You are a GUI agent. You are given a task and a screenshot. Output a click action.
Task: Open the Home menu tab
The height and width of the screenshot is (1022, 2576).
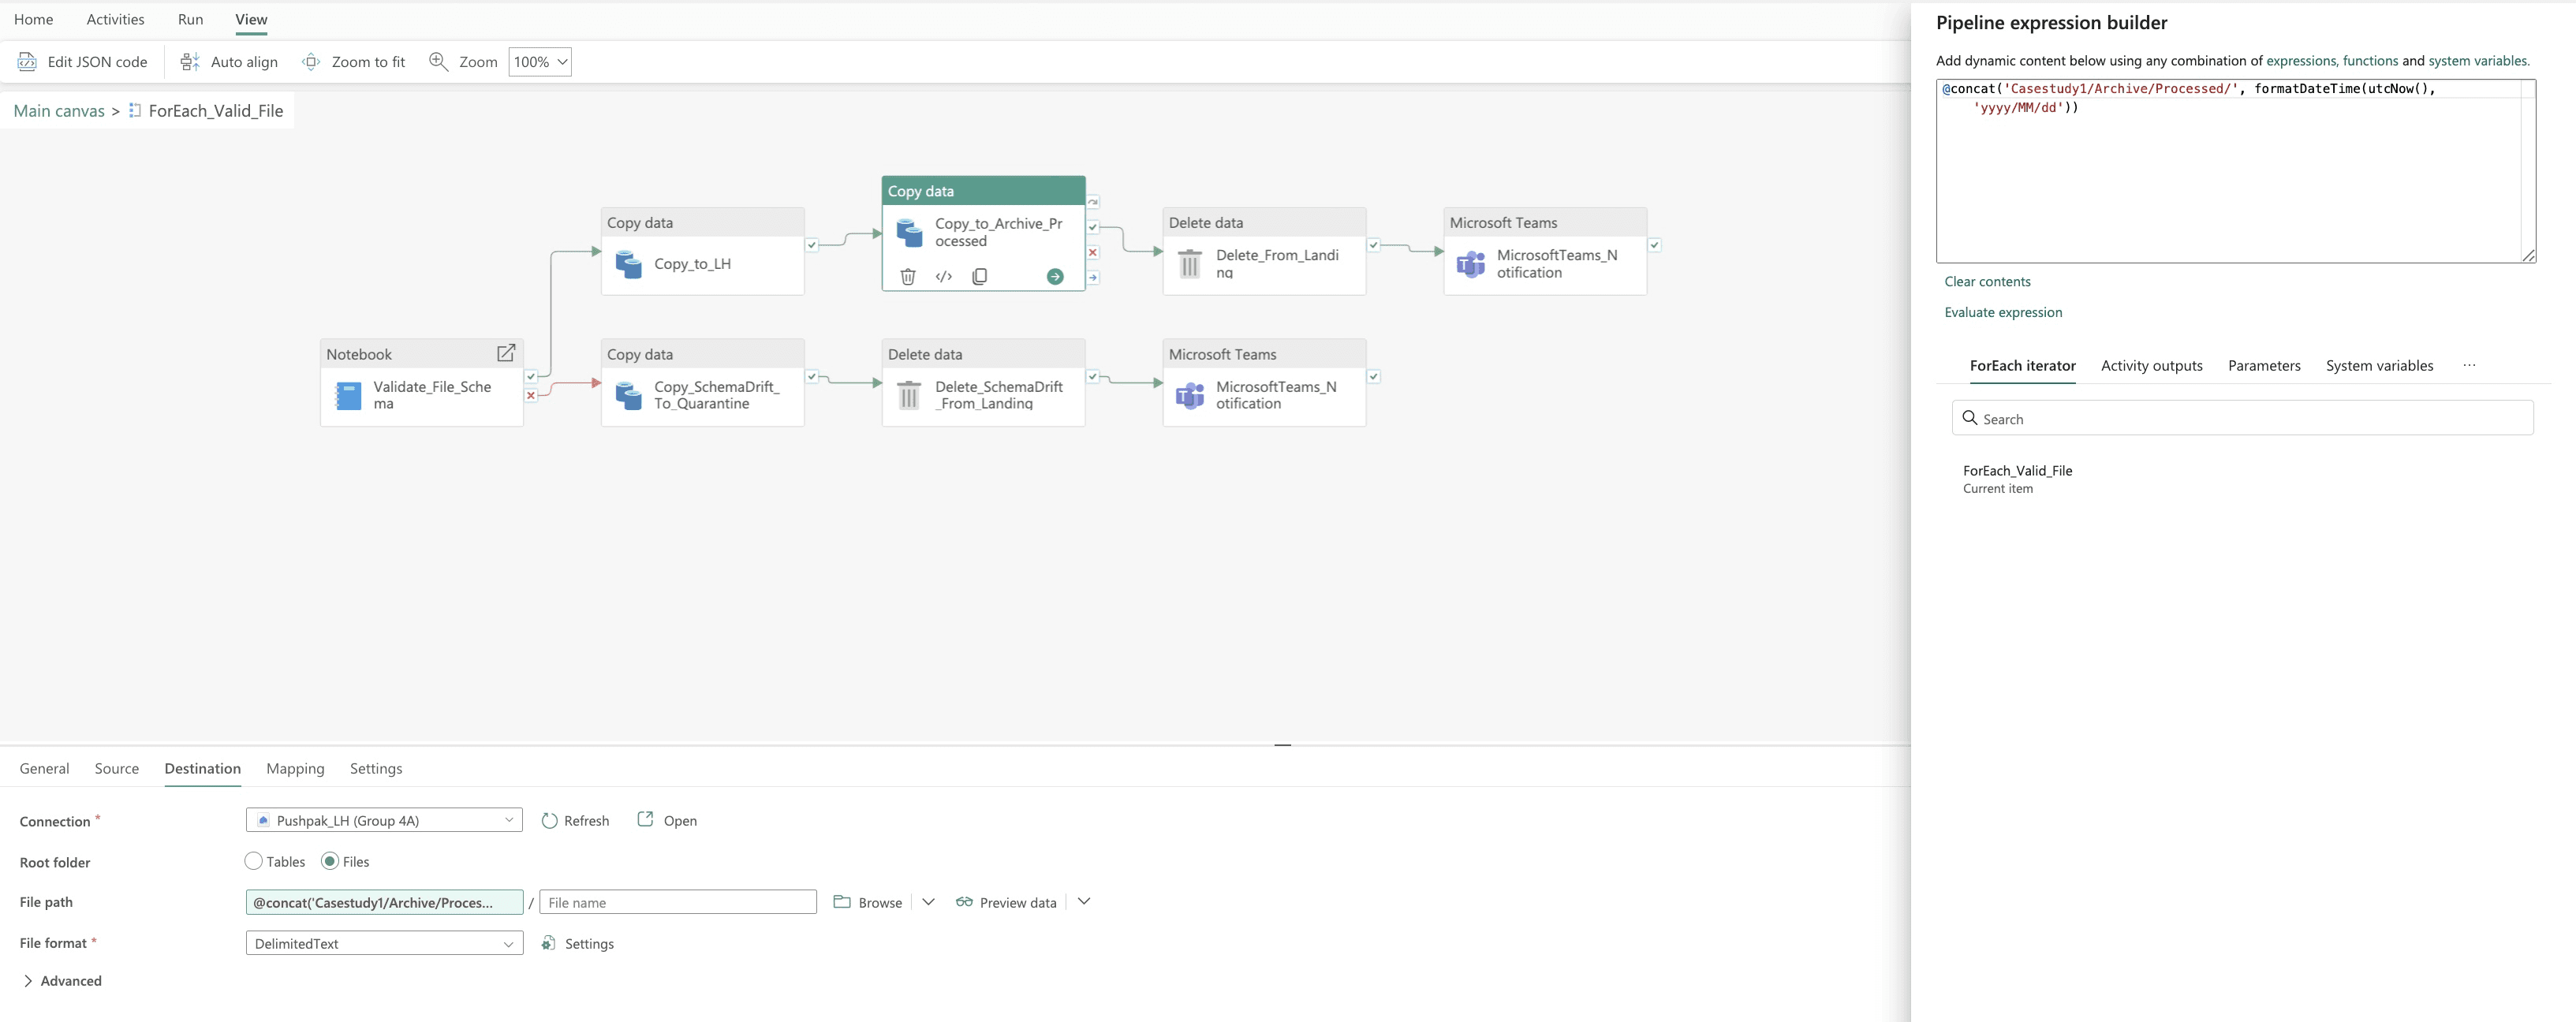click(34, 19)
